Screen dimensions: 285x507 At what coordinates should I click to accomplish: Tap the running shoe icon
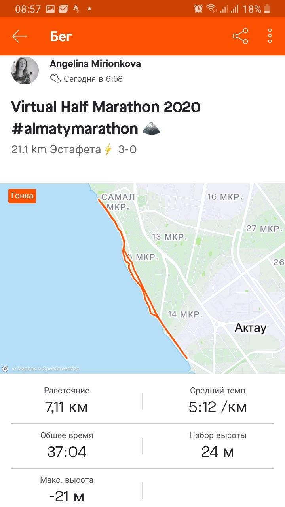click(55, 79)
